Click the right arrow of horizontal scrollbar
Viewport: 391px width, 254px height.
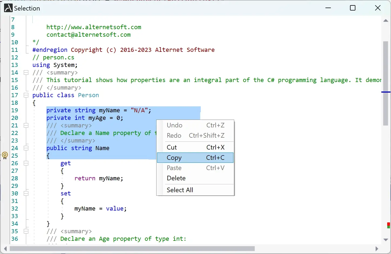point(377,249)
